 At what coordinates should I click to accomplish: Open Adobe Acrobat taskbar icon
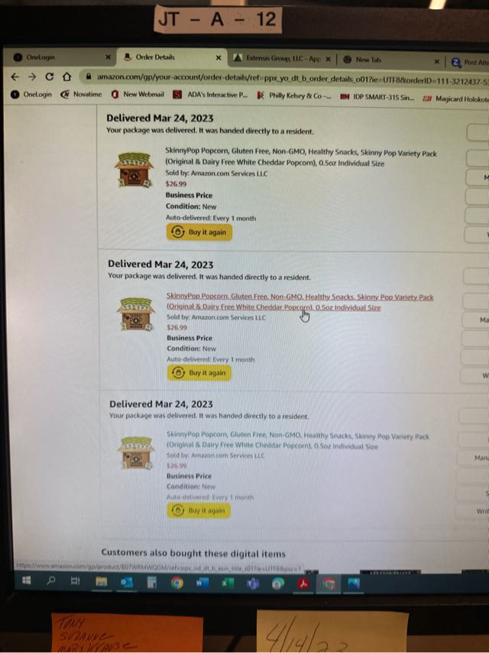(x=303, y=584)
